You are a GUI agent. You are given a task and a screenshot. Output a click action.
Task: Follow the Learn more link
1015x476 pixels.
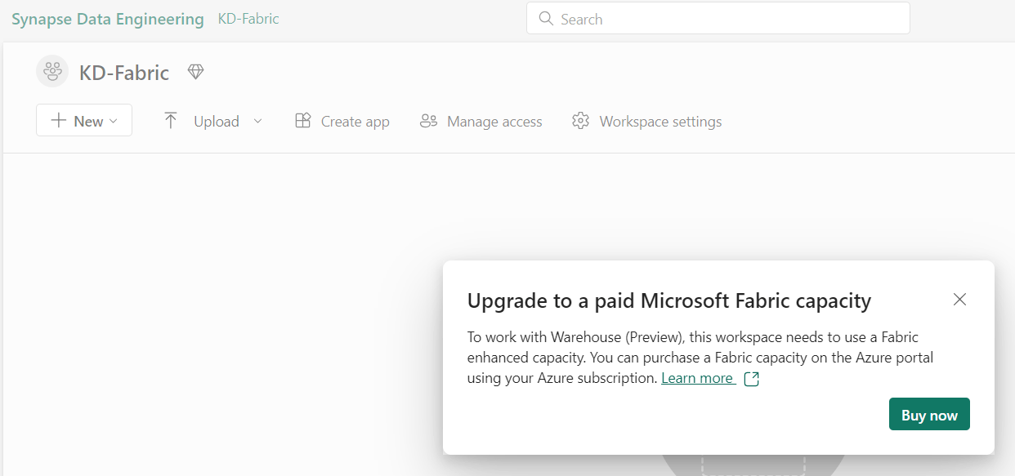pyautogui.click(x=697, y=378)
